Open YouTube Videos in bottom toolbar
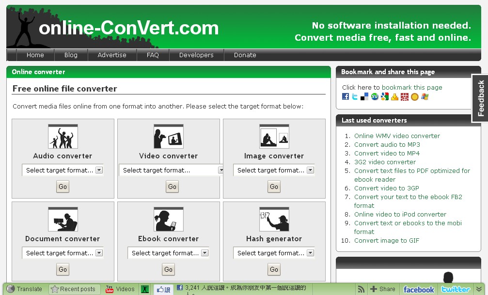Image resolution: width=488 pixels, height=295 pixels. point(120,289)
